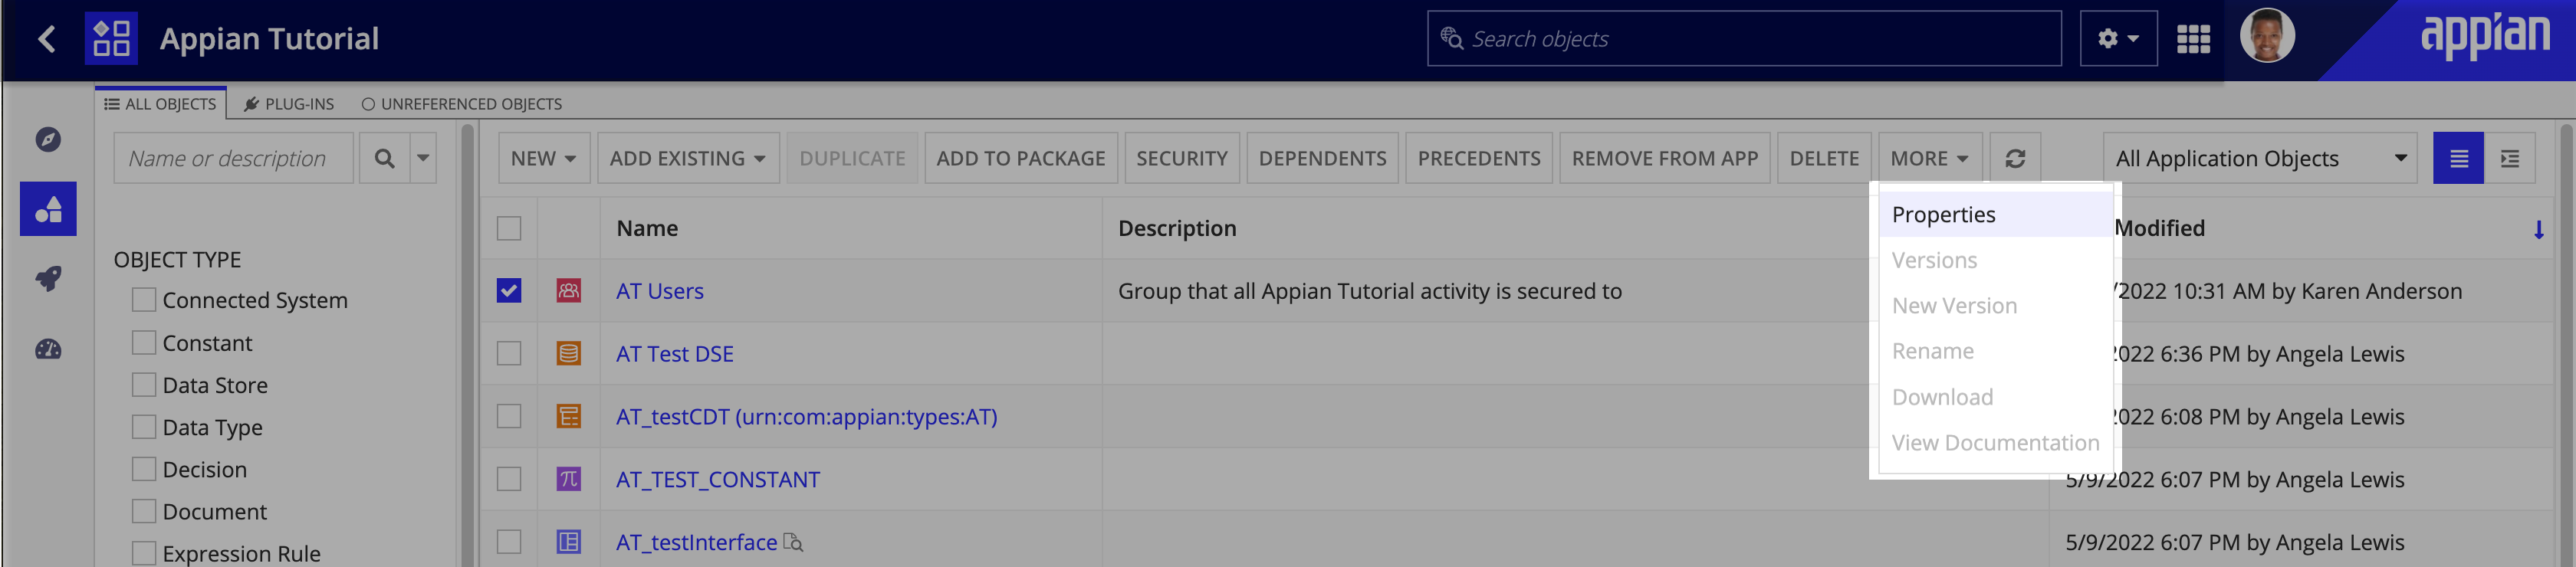This screenshot has width=2576, height=567.
Task: Click the SECURITY button
Action: pyautogui.click(x=1182, y=158)
